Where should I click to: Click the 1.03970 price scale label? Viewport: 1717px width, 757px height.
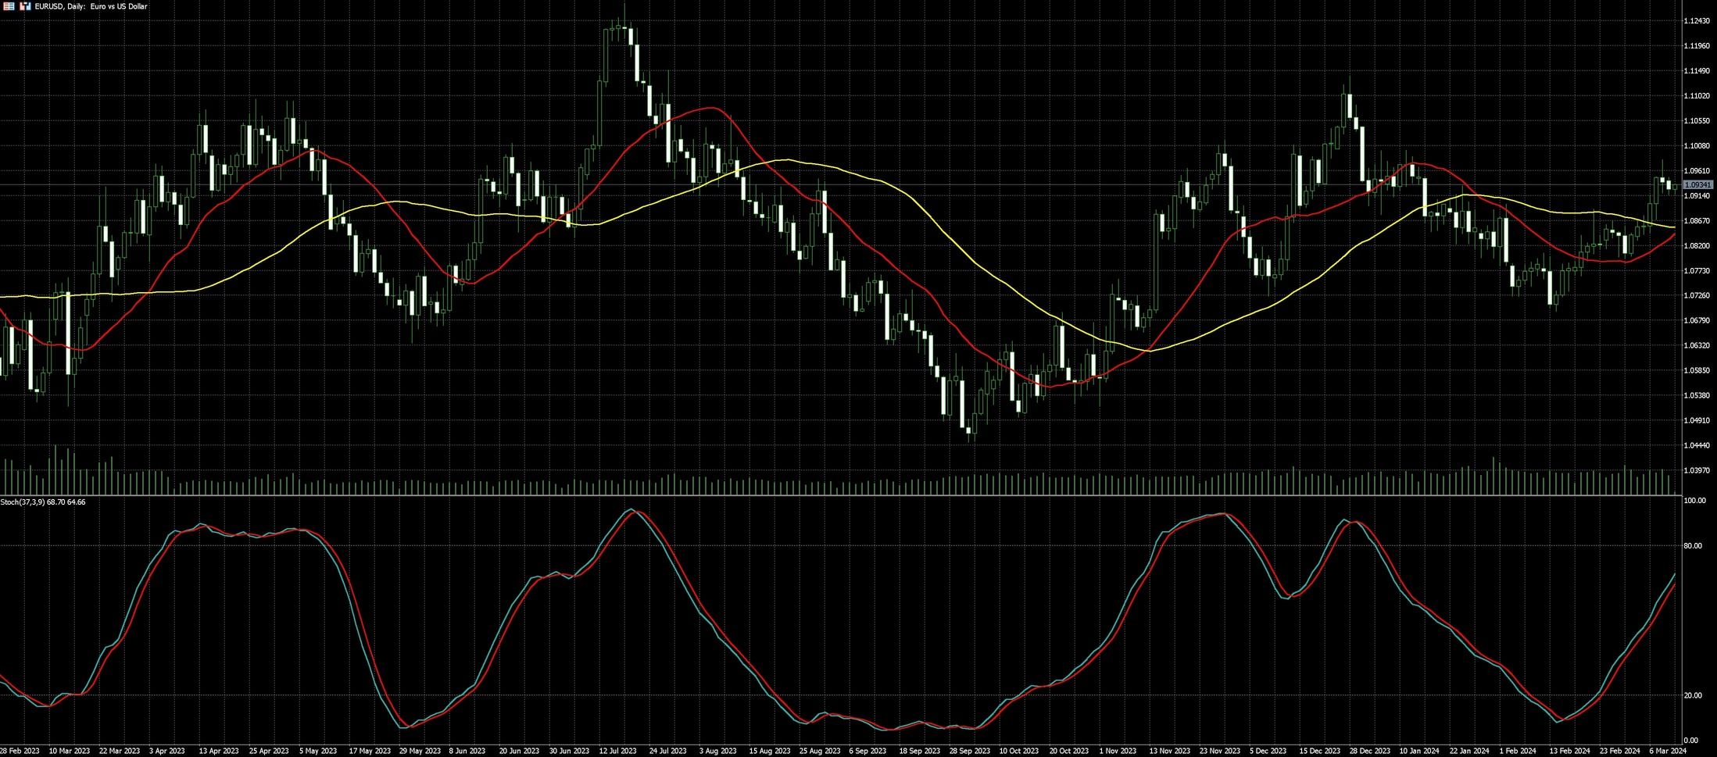tap(1696, 470)
